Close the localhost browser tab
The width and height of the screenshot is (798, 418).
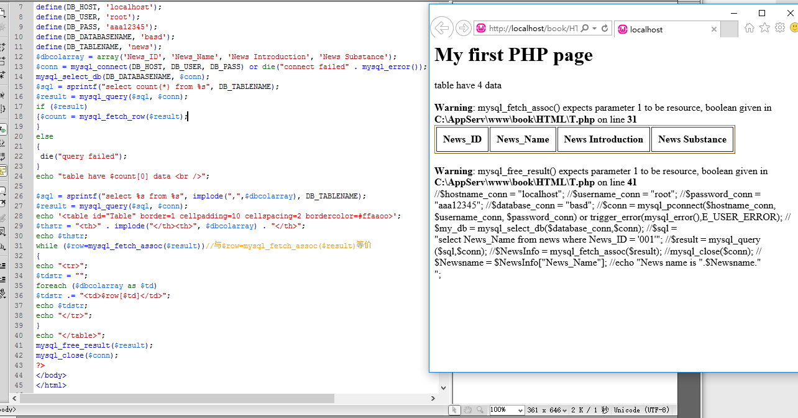pyautogui.click(x=714, y=29)
